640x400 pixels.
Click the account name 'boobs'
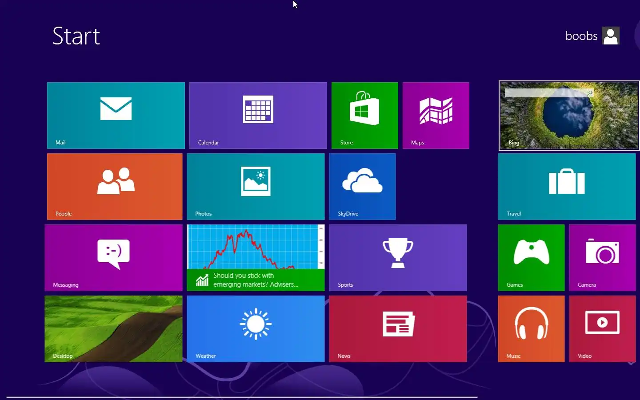point(581,36)
